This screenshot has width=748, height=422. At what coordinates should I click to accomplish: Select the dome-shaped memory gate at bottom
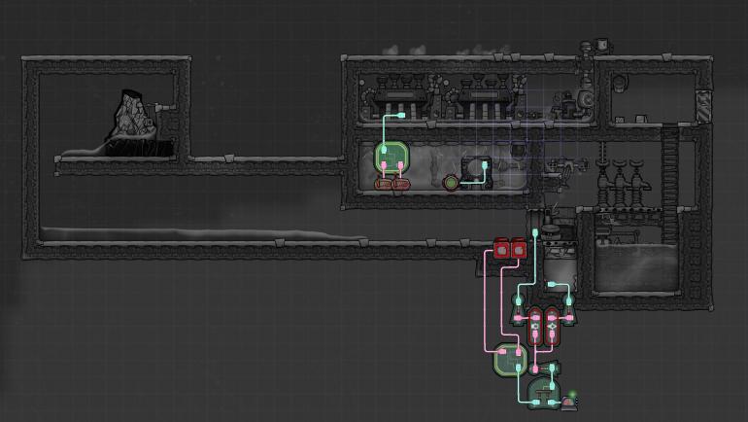pos(543,392)
